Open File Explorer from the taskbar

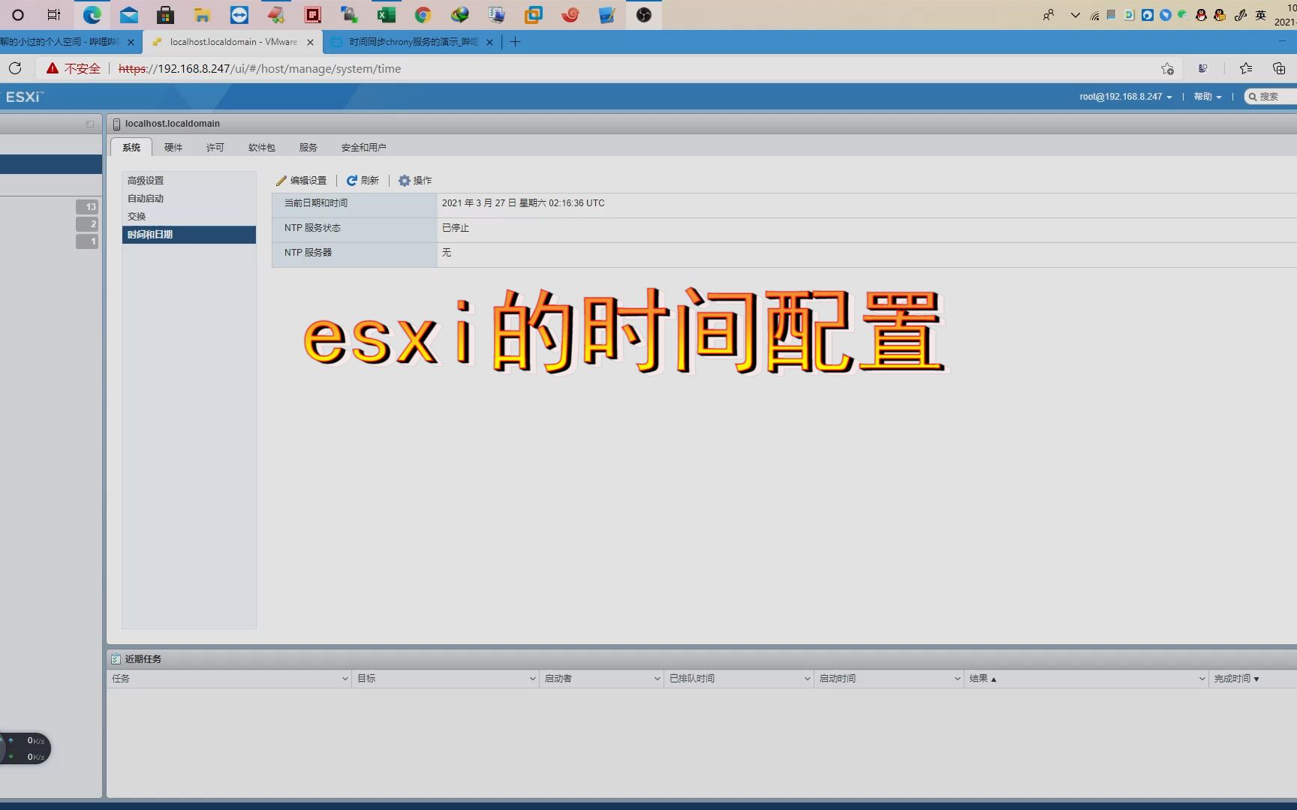[x=202, y=14]
